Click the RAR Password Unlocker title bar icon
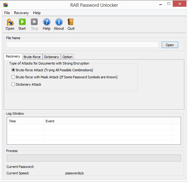This screenshot has height=182, width=188. [6, 5]
